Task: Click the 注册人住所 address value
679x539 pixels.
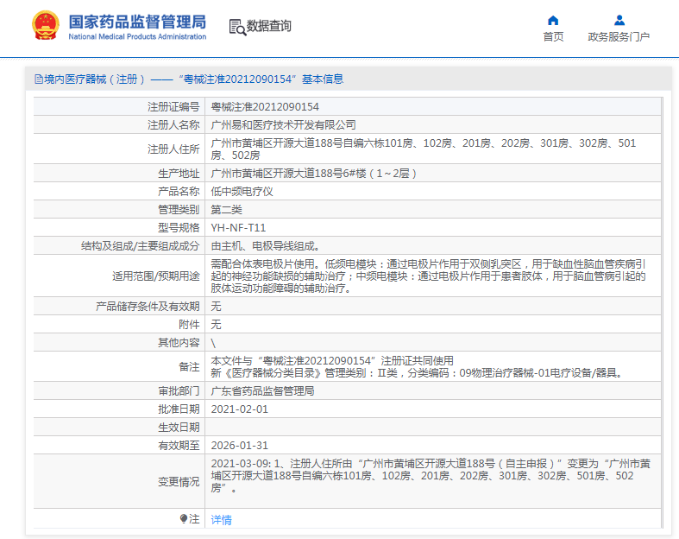Action: [424, 149]
